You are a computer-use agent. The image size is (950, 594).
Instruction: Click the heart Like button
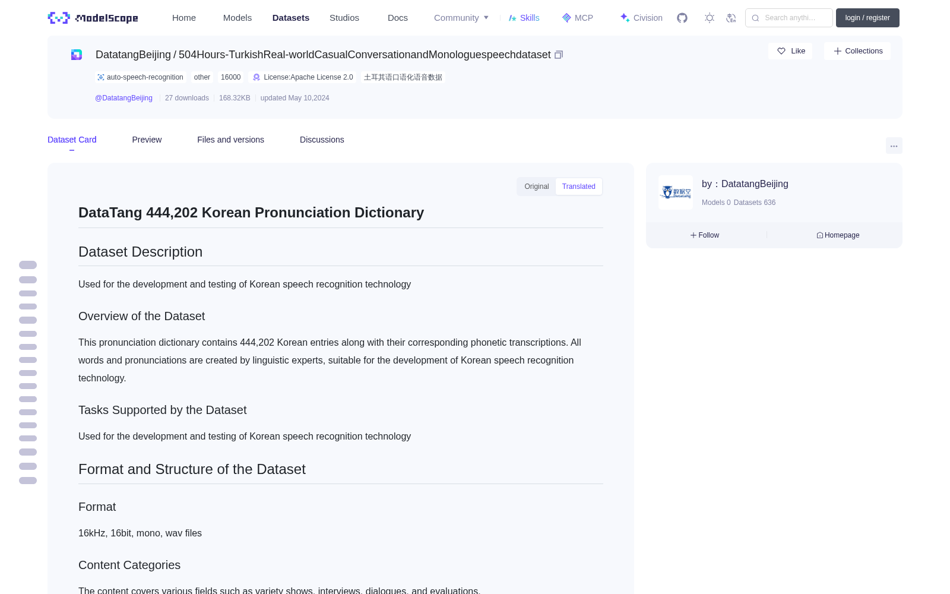point(790,51)
